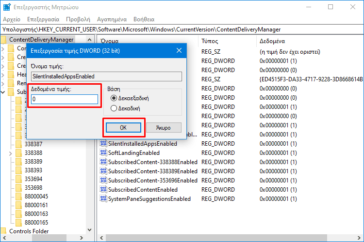Click the folder icon of key 338389

coord(18,161)
